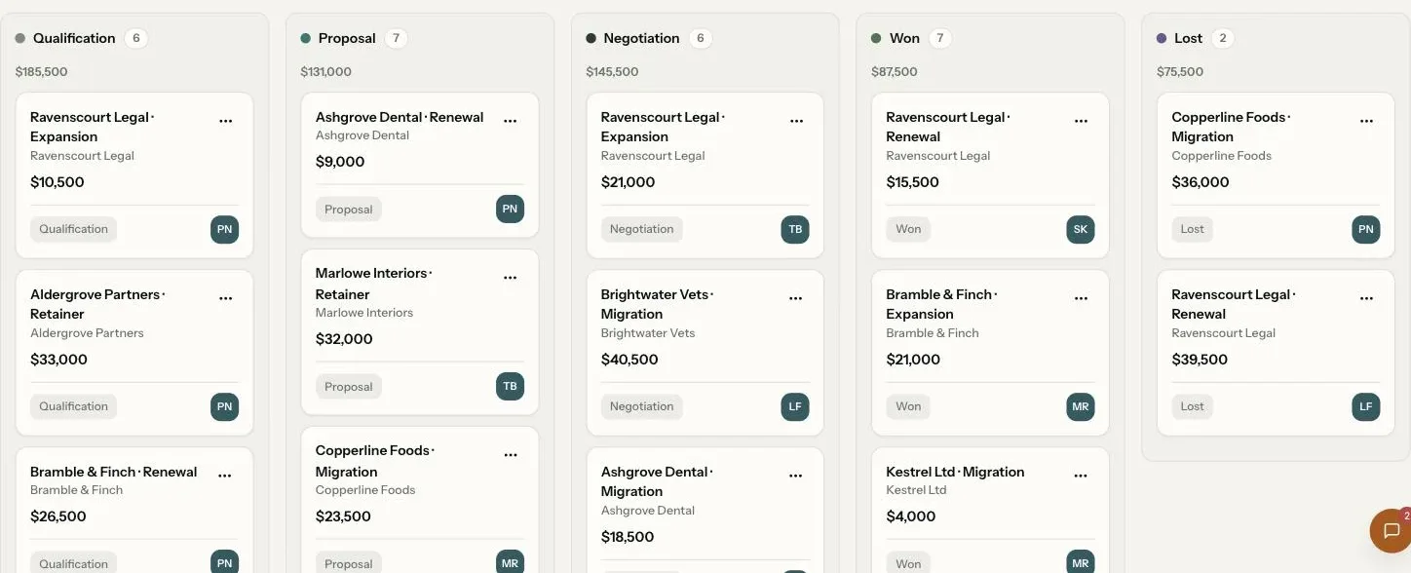This screenshot has width=1411, height=573.
Task: Click TB avatar on Marlowe Interiors Retainer card
Action: [510, 386]
